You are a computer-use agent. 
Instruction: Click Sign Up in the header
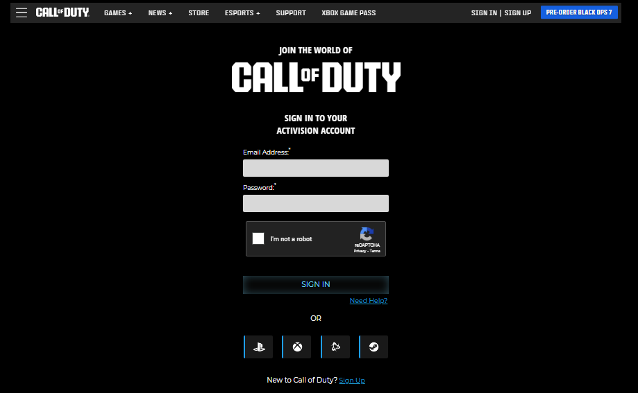tap(518, 13)
